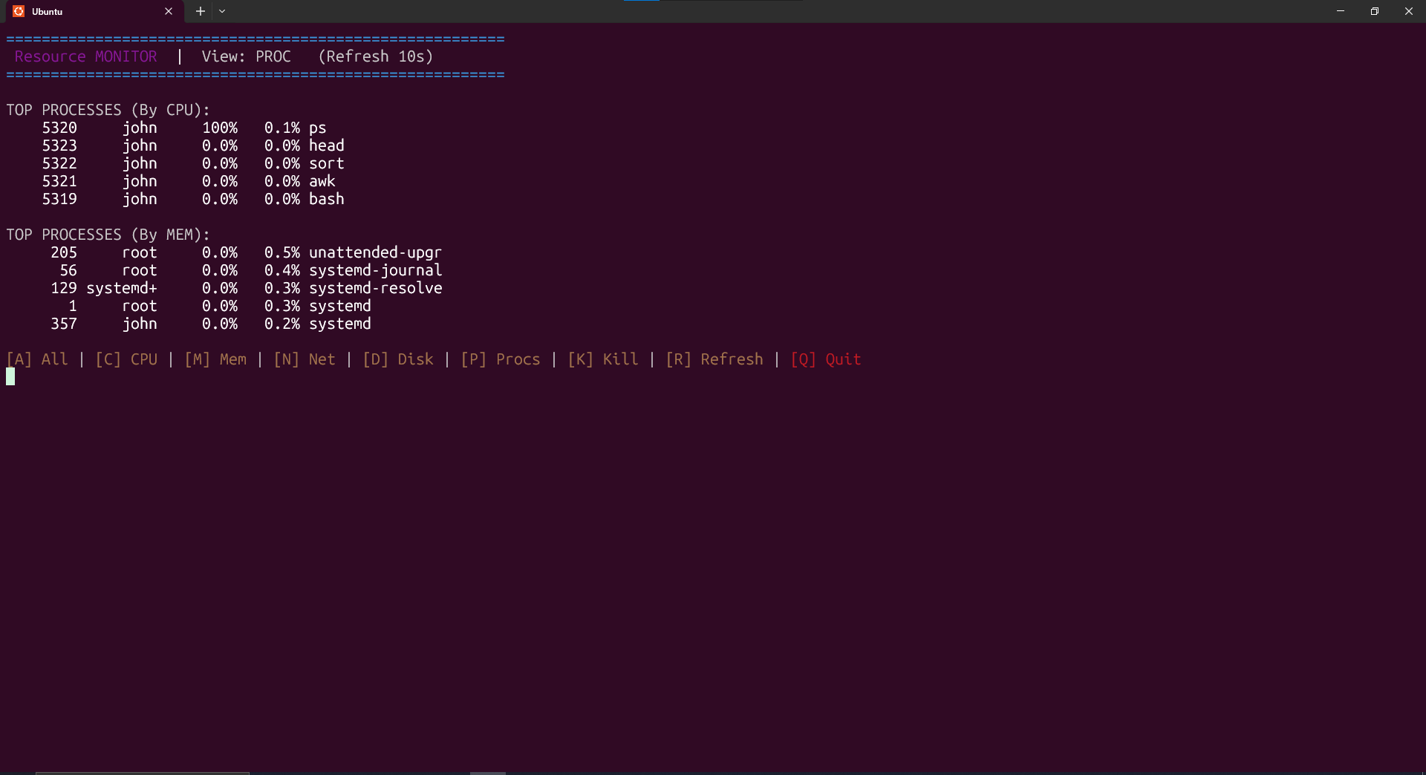The width and height of the screenshot is (1426, 775).
Task: Click [K] Kill option
Action: point(603,359)
